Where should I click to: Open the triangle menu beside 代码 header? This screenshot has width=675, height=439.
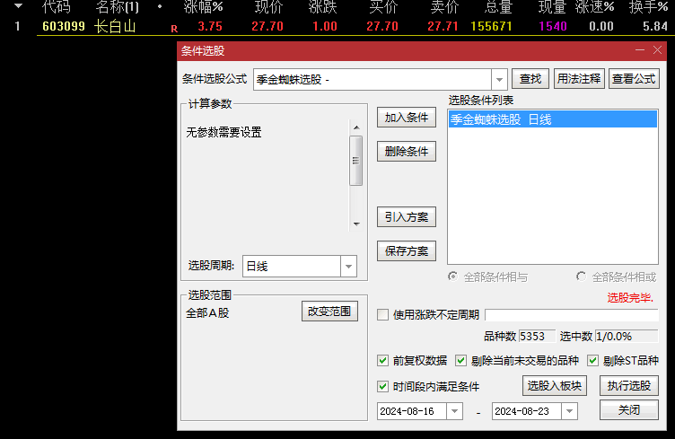pos(18,6)
